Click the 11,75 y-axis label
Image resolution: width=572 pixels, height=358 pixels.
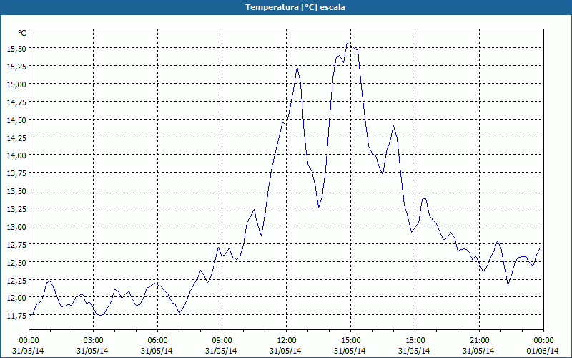[x=16, y=315]
